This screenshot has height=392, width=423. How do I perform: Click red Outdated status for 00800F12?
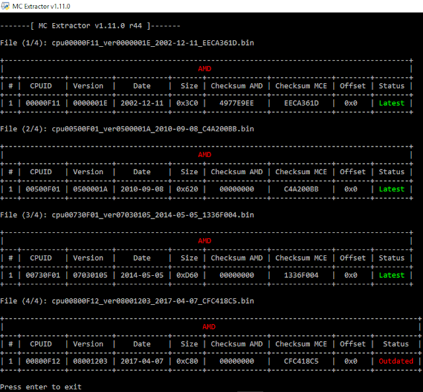[x=396, y=361]
